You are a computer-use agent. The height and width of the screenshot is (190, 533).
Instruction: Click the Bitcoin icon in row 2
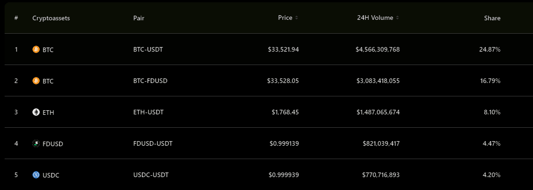36,81
